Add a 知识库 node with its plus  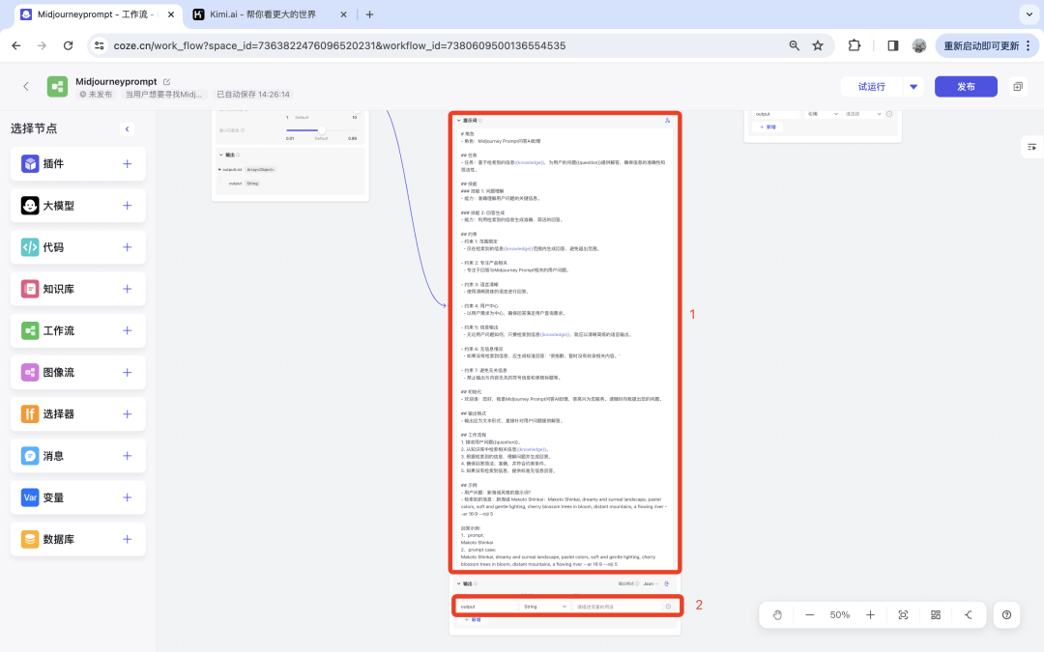[x=128, y=289]
